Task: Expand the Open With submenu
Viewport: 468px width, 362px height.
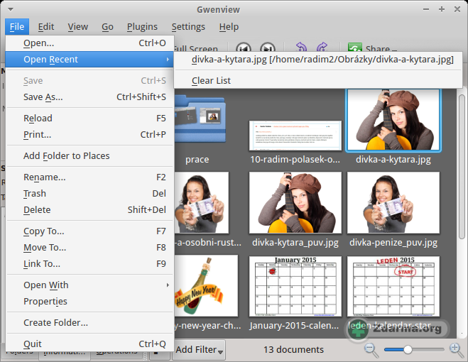Action: tap(89, 285)
